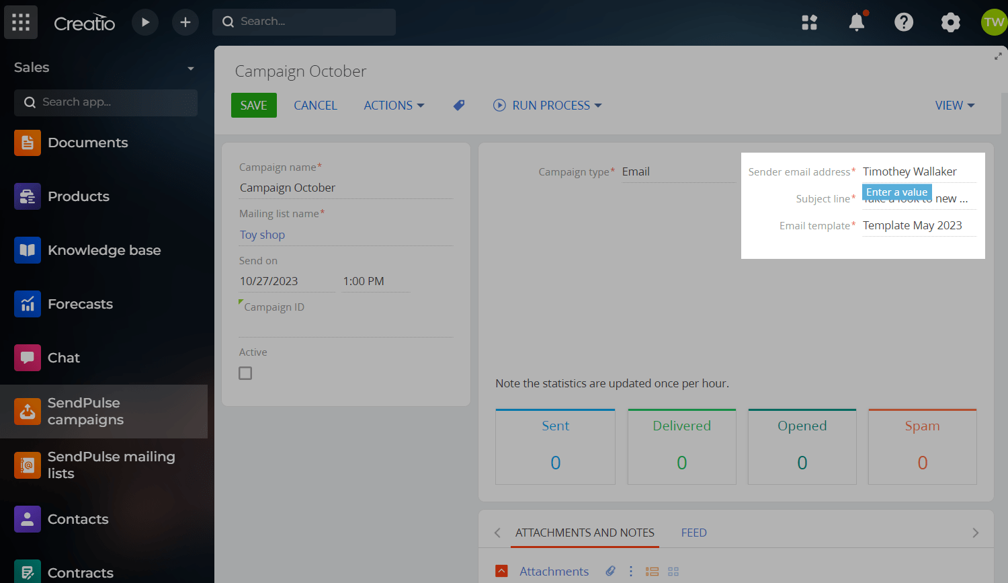Open the marketplace widgets icon
The image size is (1008, 583).
(x=810, y=22)
